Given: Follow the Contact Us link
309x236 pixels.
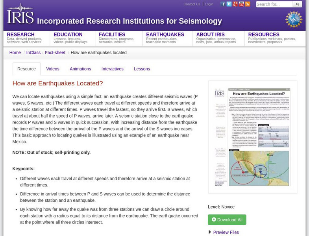Looking at the screenshot, I should [x=192, y=4].
